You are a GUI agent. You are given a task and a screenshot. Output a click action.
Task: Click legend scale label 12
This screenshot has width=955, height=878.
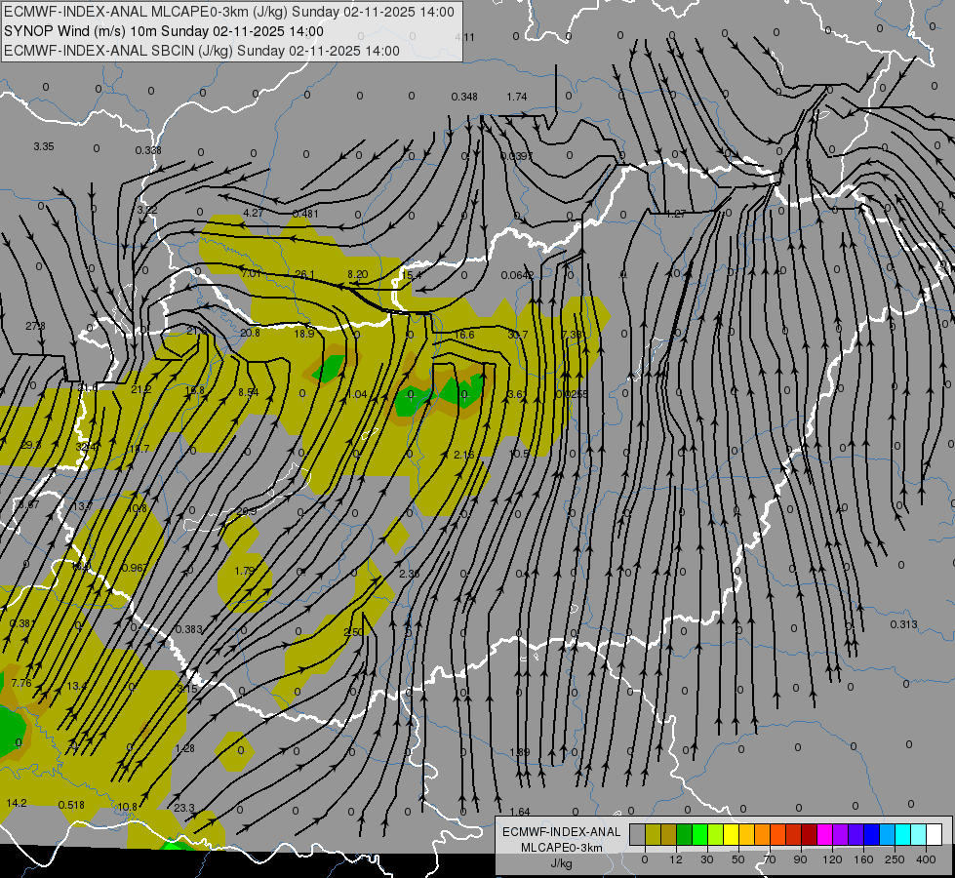(x=675, y=859)
